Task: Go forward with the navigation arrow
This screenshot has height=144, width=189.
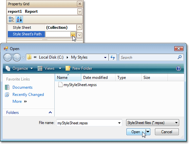Action: [x=17, y=57]
